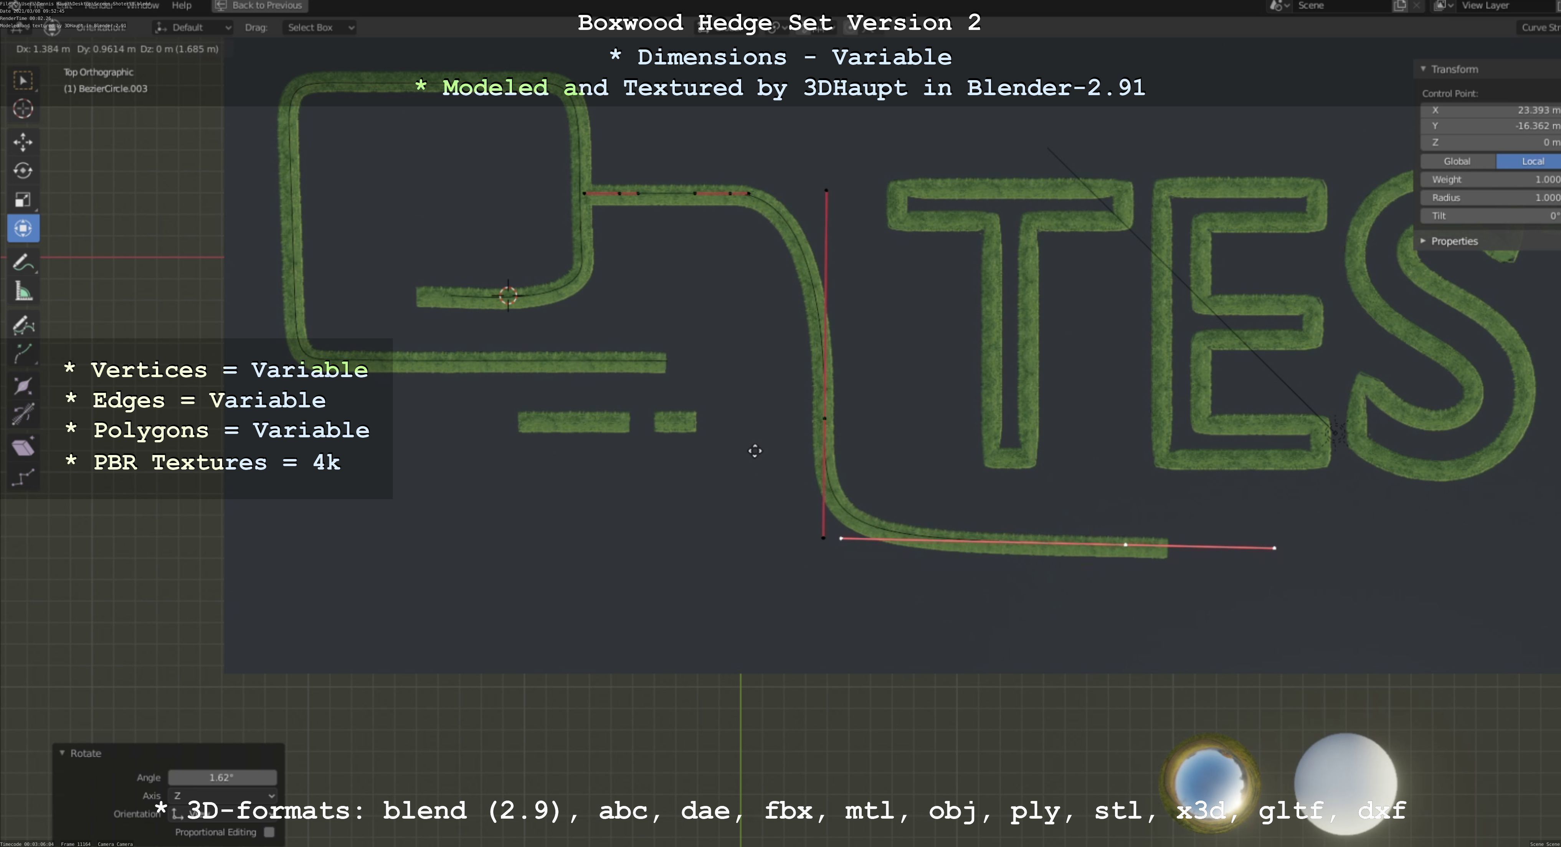Collapse the Rotate operator panel
The width and height of the screenshot is (1561, 847).
click(x=63, y=753)
